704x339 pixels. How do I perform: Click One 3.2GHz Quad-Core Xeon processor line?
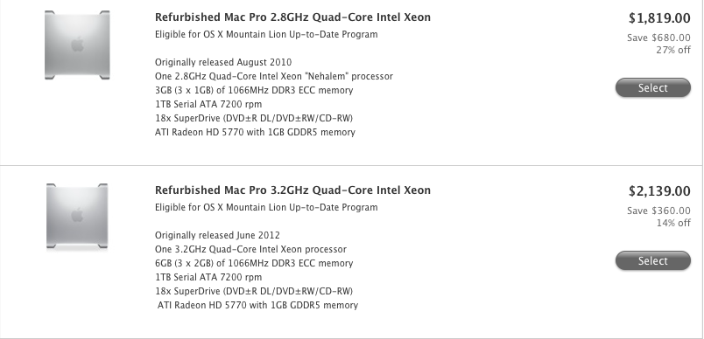pos(250,249)
